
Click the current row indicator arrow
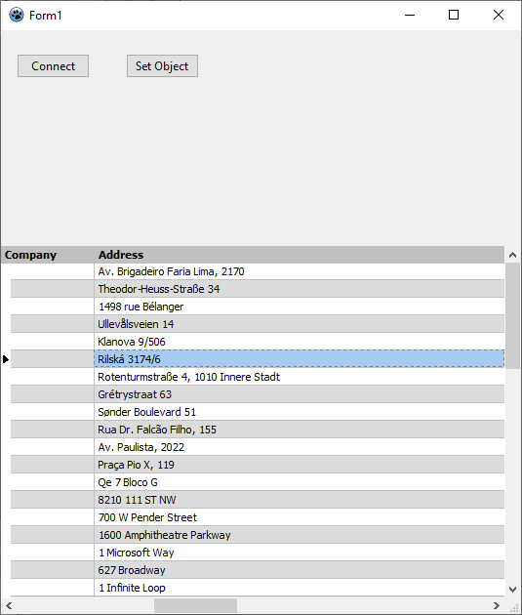click(6, 359)
